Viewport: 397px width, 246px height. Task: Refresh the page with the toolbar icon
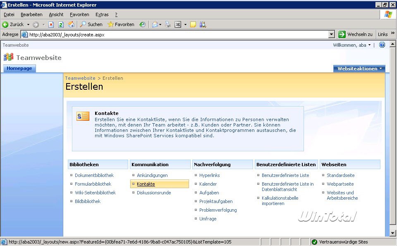pos(61,24)
